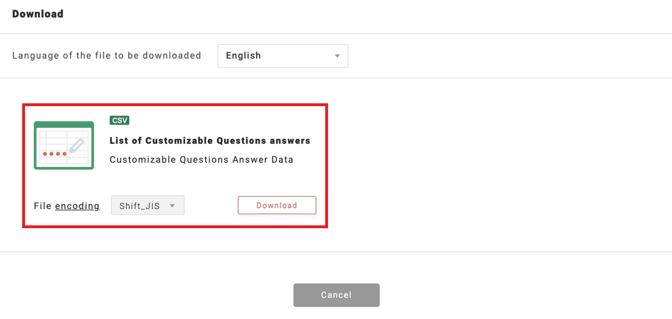Screen dimensions: 672x319
Task: Select the "List of Customizable Questions answers" title
Action: point(210,141)
